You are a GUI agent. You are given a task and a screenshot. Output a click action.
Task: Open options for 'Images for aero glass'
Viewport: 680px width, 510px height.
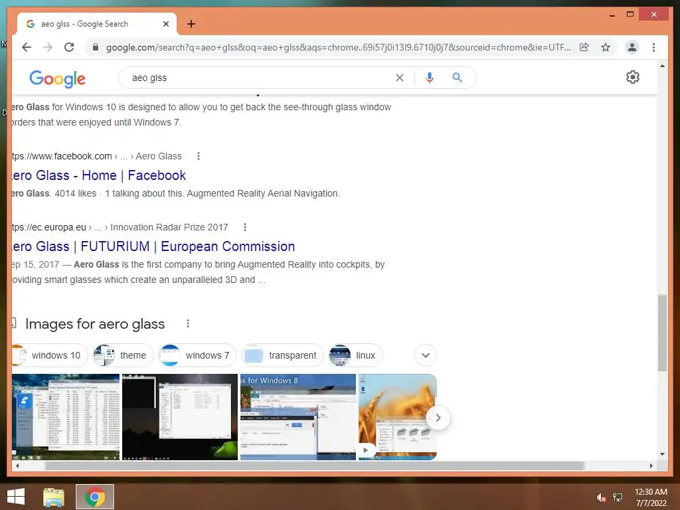(x=188, y=323)
